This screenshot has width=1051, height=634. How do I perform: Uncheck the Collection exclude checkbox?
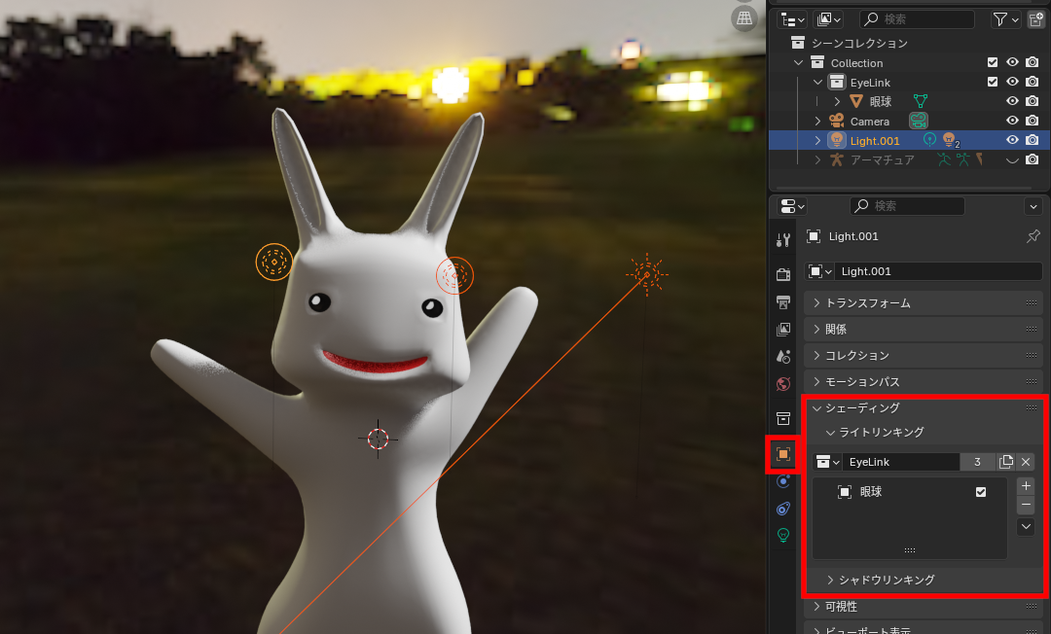pyautogui.click(x=993, y=62)
